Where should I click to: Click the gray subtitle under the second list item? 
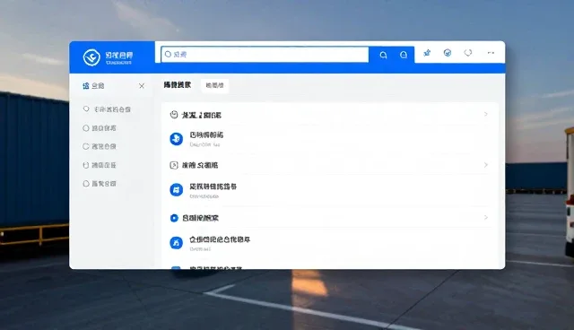[x=204, y=196]
